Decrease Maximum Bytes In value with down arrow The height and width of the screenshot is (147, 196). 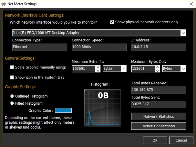(98, 71)
